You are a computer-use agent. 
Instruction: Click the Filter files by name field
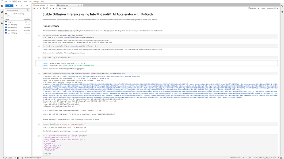point(16,10)
